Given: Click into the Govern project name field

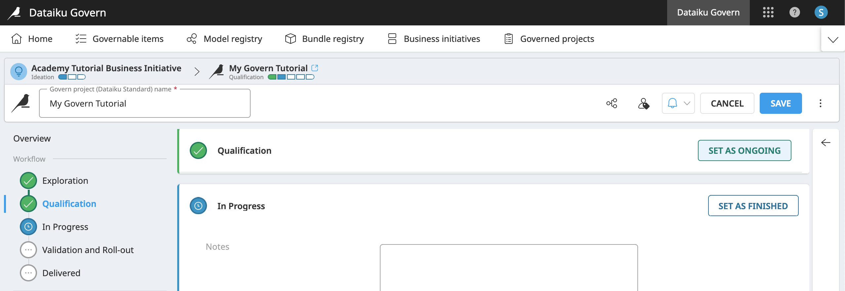Looking at the screenshot, I should (x=145, y=104).
